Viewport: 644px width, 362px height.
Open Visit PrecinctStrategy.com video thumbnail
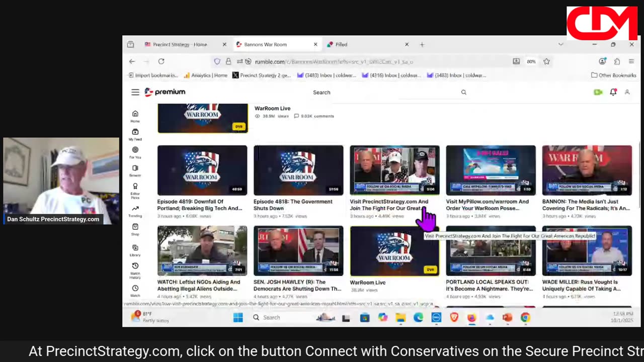coord(394,170)
